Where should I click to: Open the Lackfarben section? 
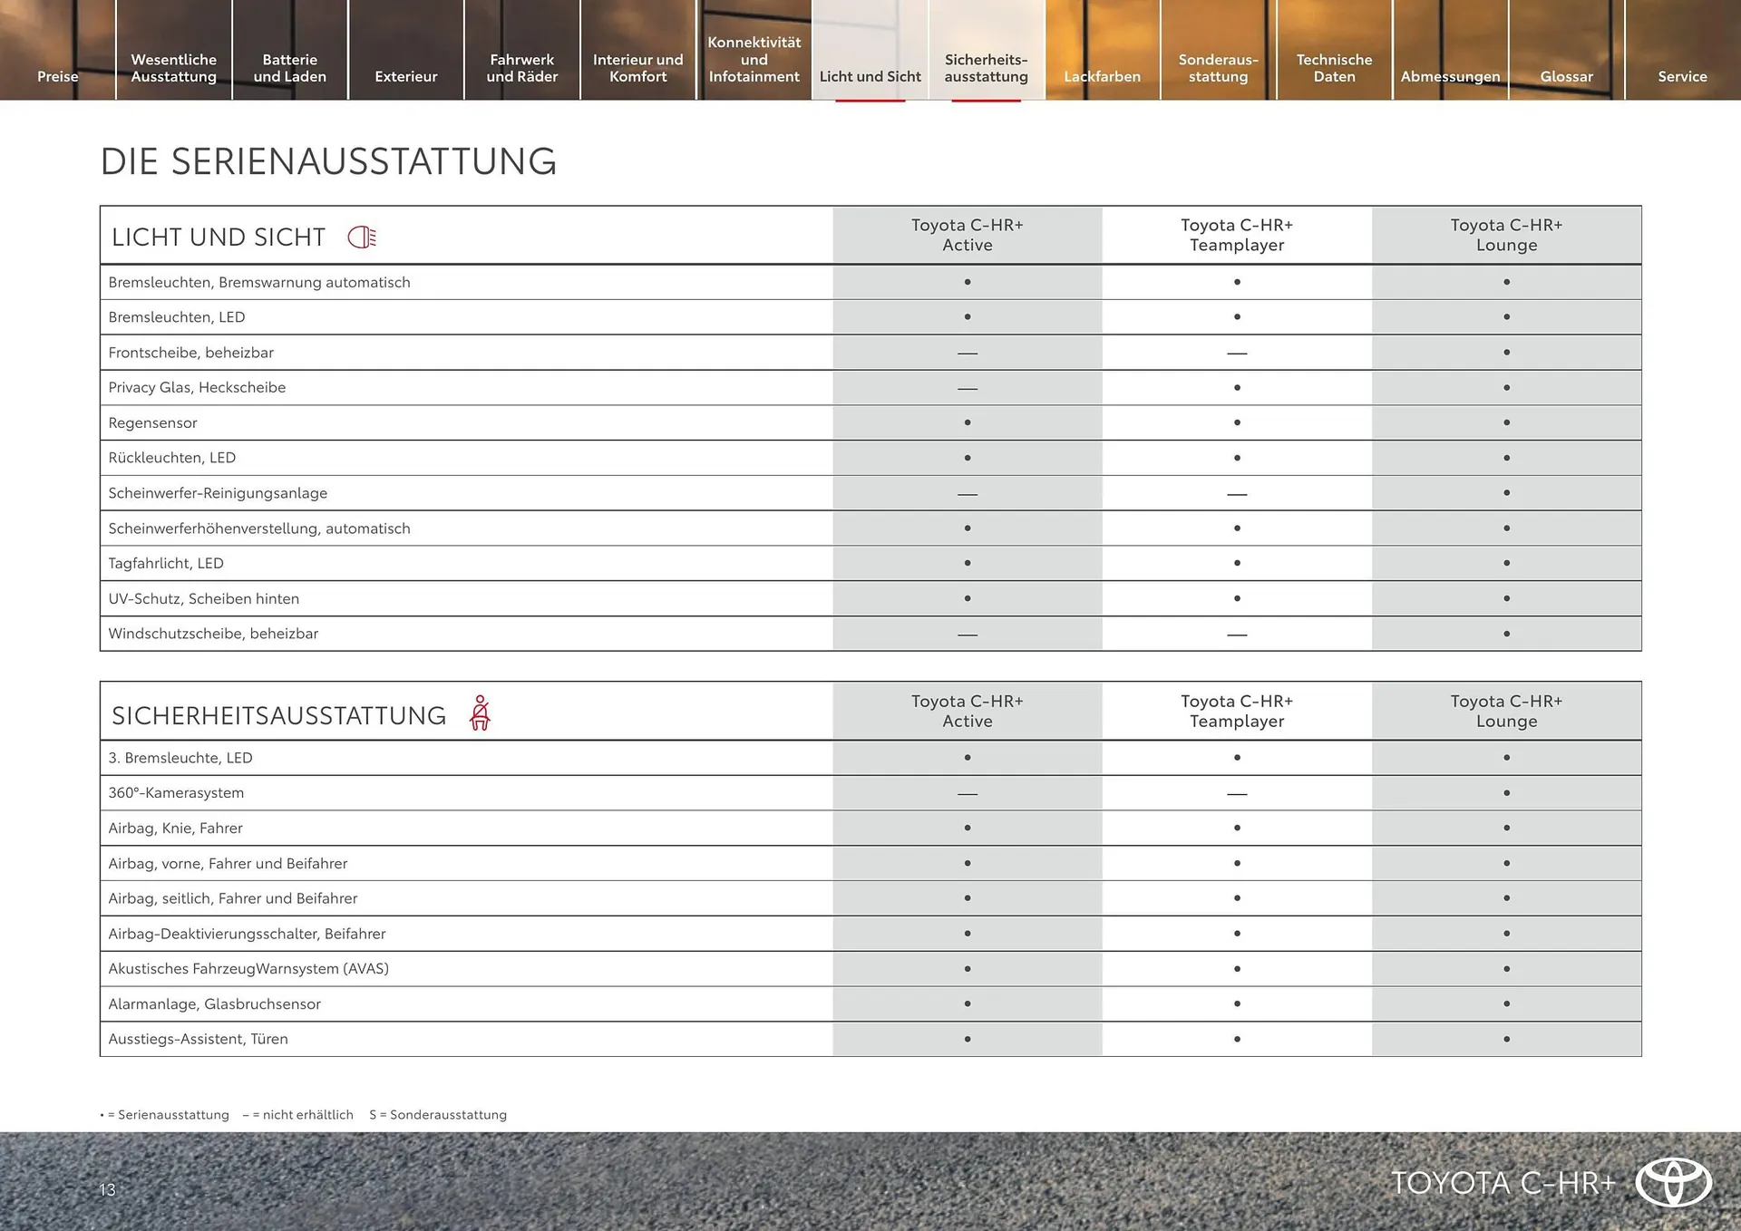pyautogui.click(x=1102, y=76)
